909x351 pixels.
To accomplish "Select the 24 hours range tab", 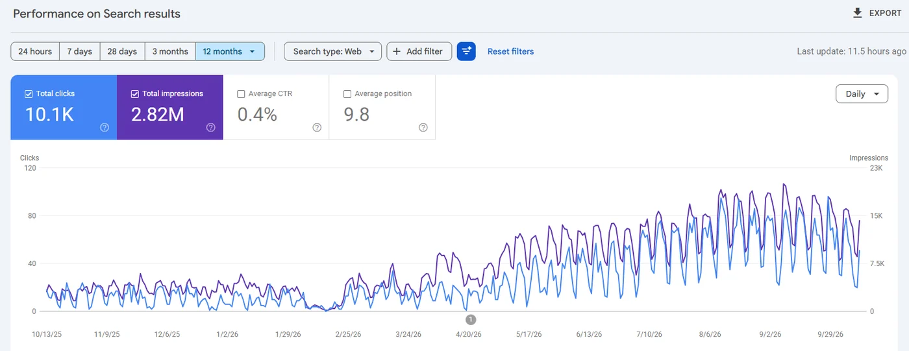I will click(x=35, y=51).
